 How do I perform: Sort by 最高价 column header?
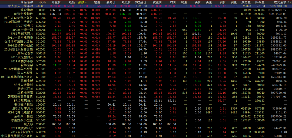pyautogui.click(x=111, y=2)
